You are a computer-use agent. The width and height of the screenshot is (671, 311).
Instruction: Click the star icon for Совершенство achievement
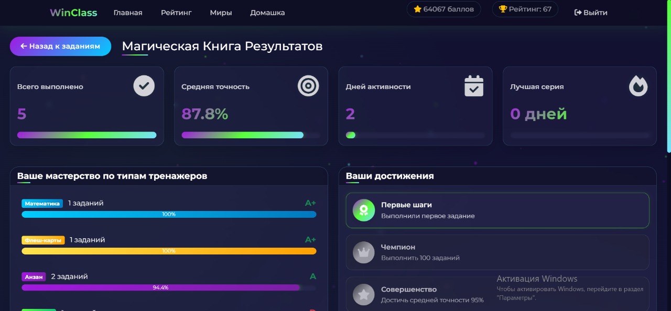pos(364,294)
